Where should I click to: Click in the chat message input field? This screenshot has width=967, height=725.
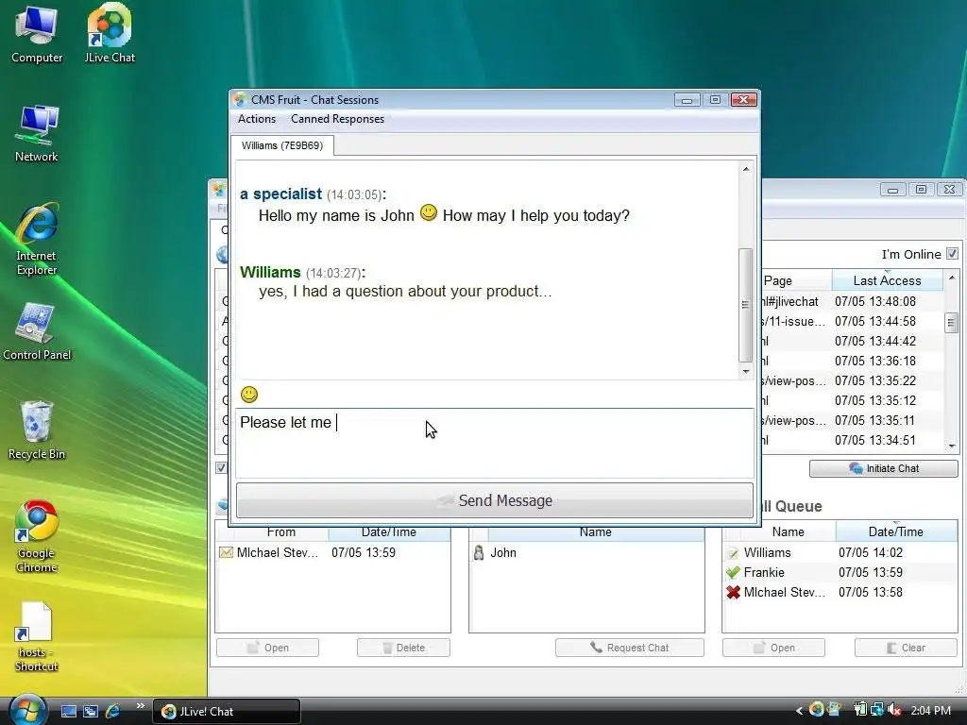point(495,443)
